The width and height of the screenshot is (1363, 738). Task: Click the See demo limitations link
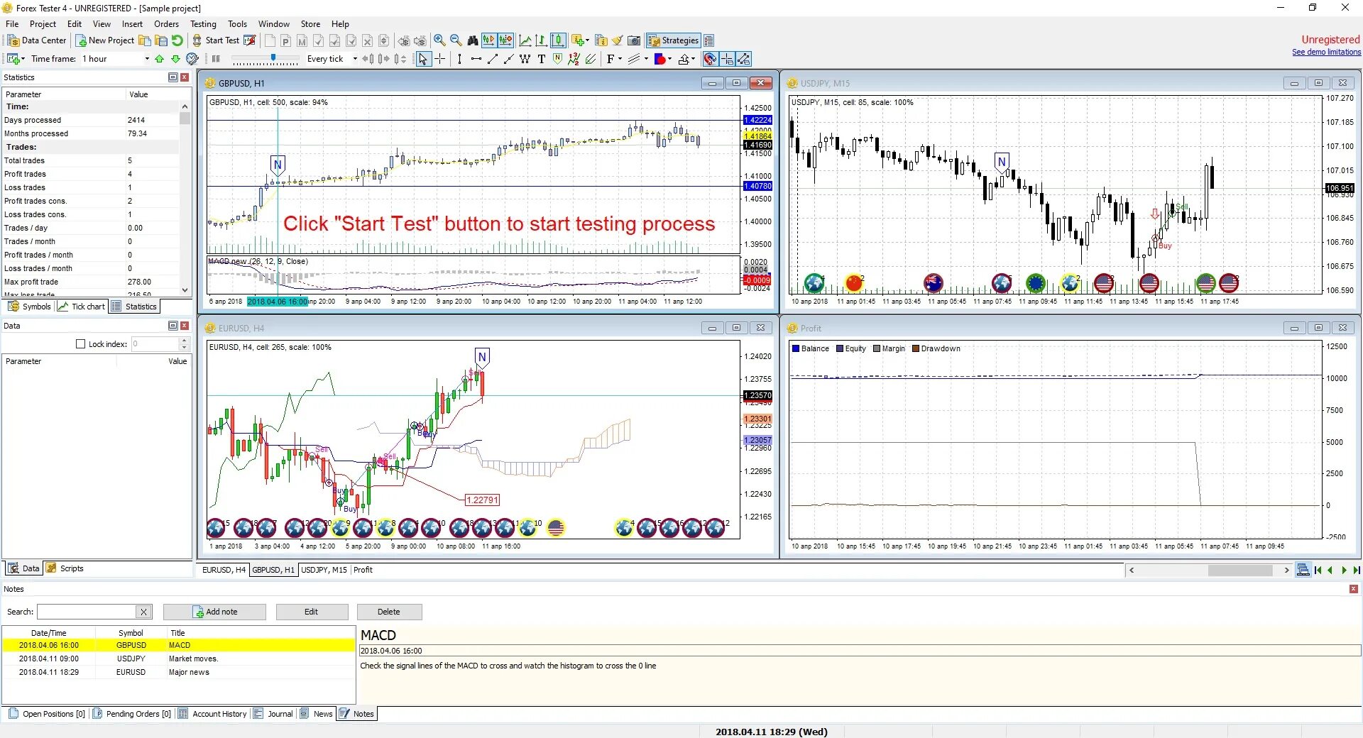click(x=1326, y=52)
